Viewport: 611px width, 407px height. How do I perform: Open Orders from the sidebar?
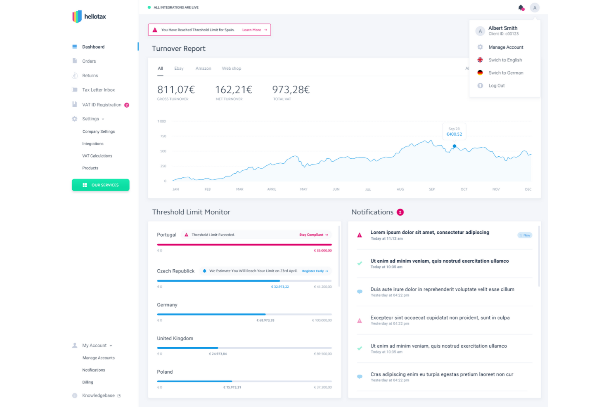click(89, 61)
